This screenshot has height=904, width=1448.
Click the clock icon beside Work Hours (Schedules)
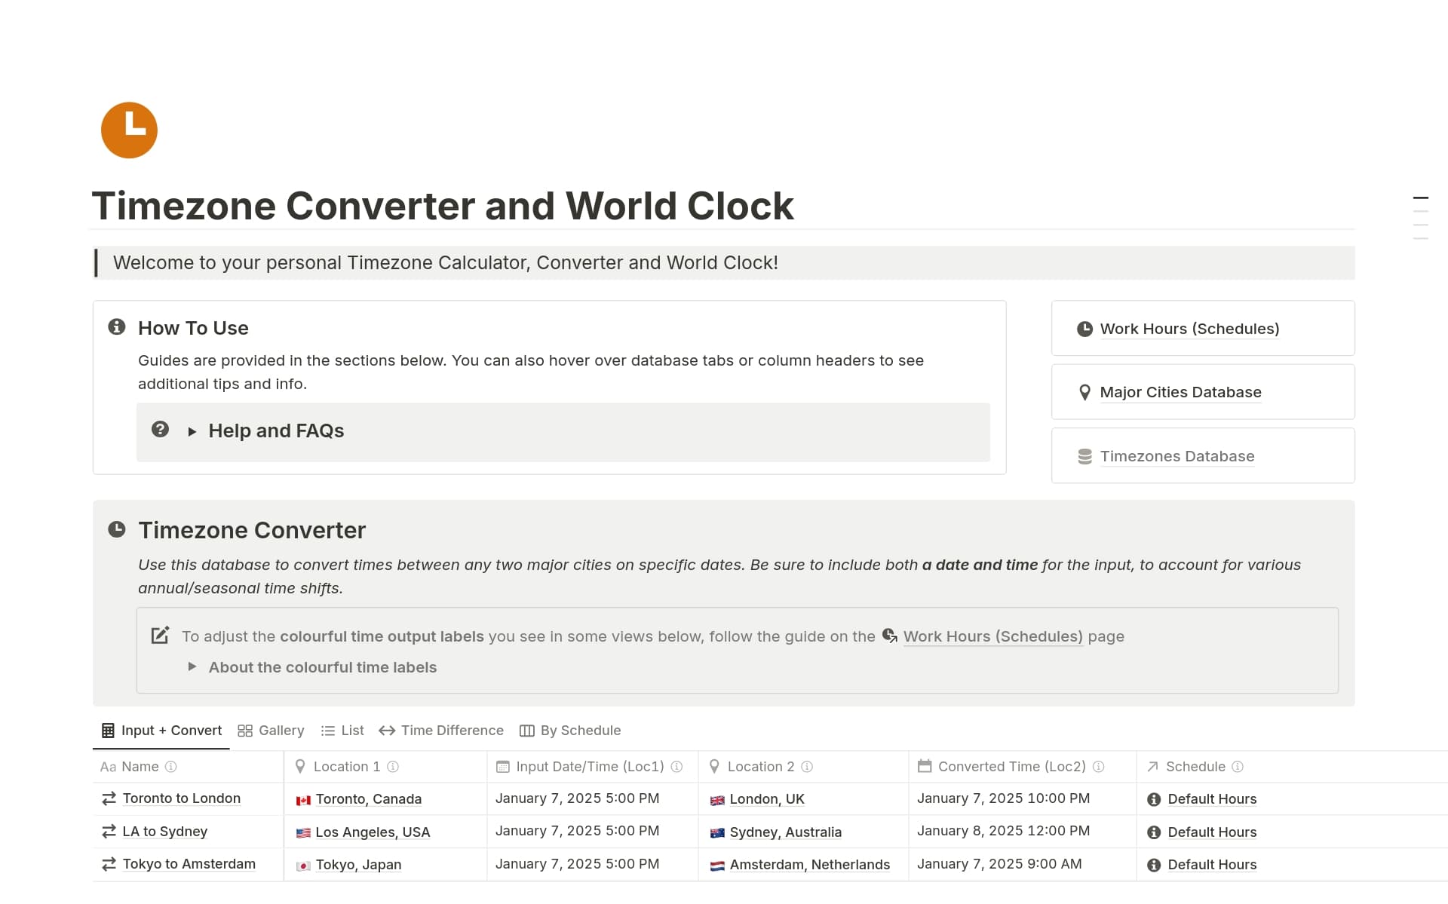click(1084, 328)
